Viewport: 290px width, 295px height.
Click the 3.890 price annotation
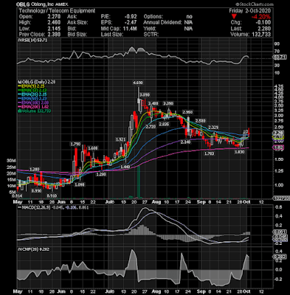145,95
